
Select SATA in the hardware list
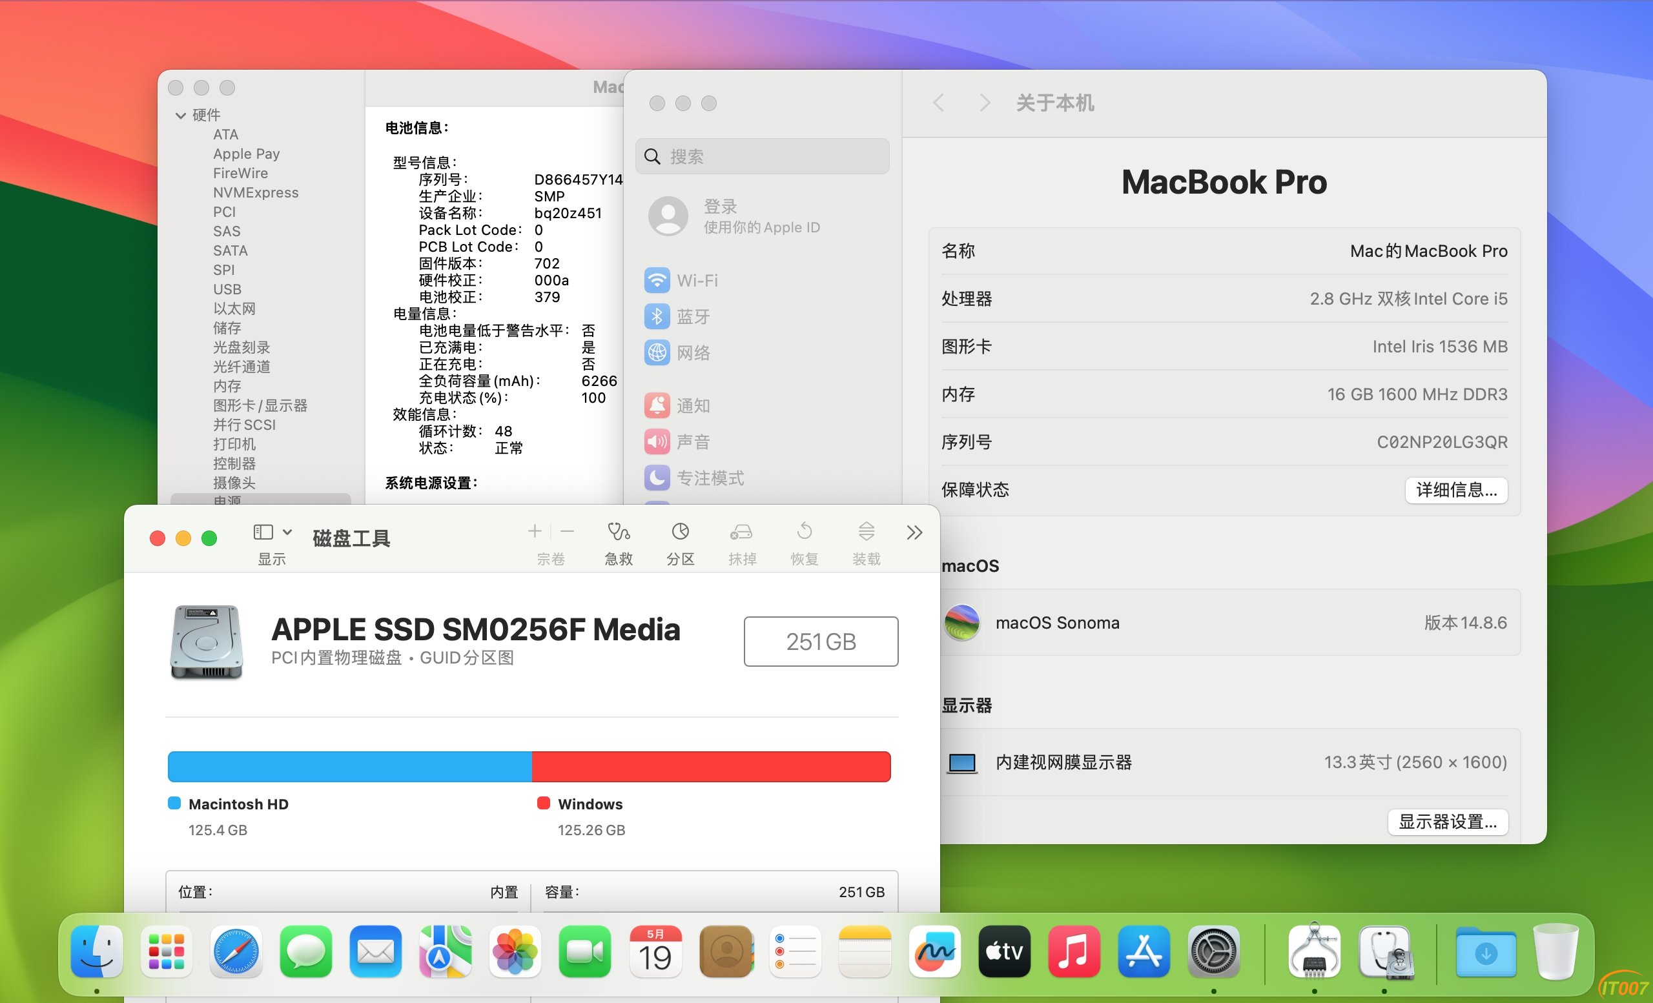[230, 250]
